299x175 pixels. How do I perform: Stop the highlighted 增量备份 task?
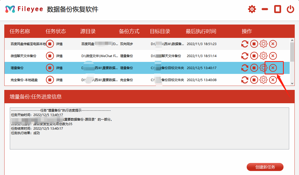pos(254,68)
